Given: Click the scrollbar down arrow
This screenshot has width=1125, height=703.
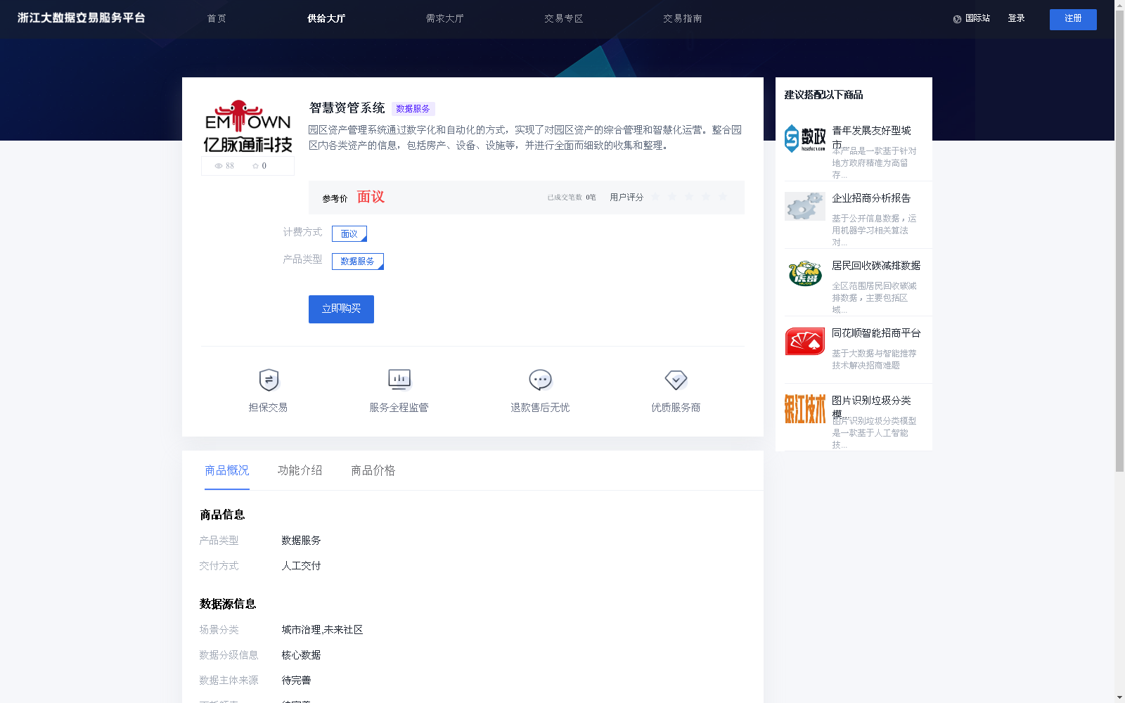Looking at the screenshot, I should pyautogui.click(x=1119, y=698).
